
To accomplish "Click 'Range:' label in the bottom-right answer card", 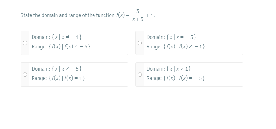I will [x=154, y=78].
